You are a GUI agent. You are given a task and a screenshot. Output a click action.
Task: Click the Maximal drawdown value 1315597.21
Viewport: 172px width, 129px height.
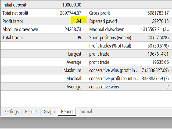click(155, 29)
